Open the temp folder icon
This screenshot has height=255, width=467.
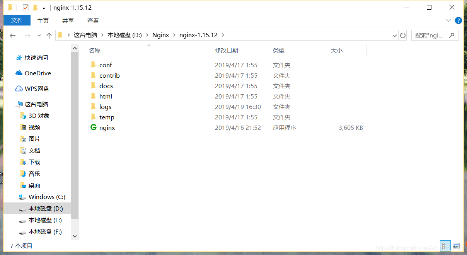point(93,117)
